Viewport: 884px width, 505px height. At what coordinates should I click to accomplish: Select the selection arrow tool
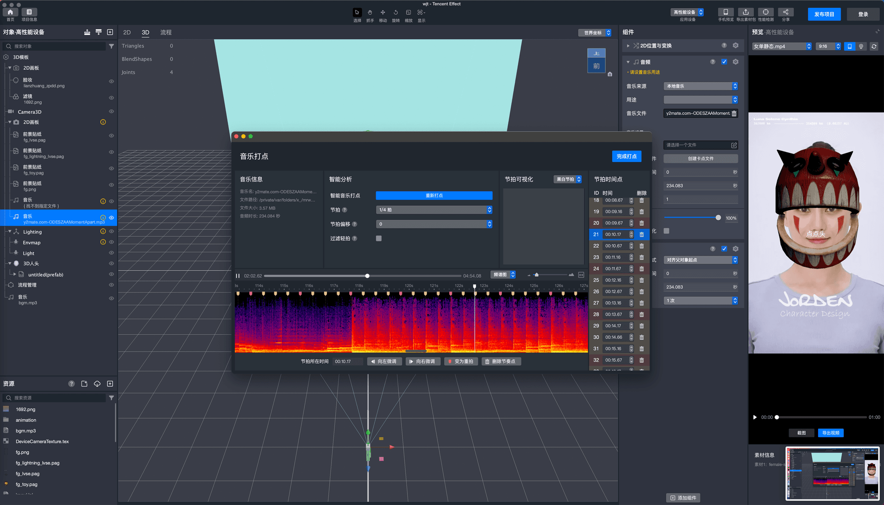coord(357,12)
